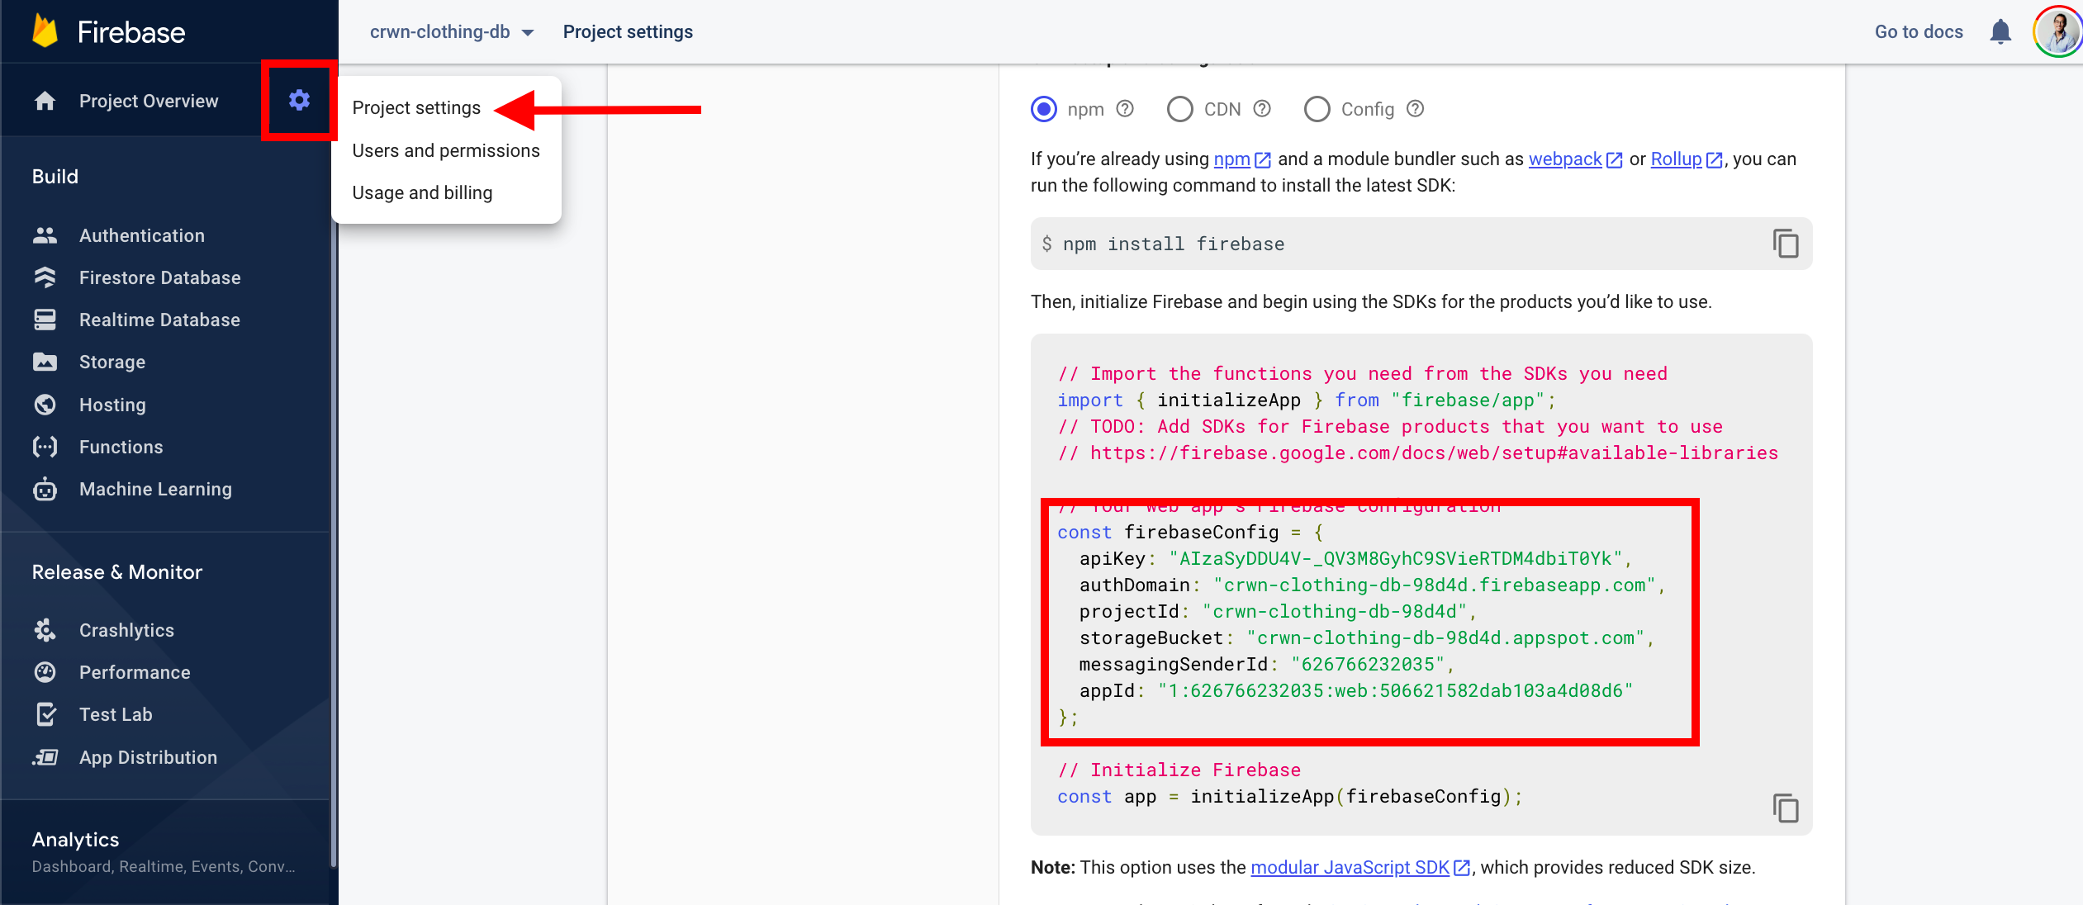Select the npm radio button
This screenshot has width=2083, height=905.
1044,109
